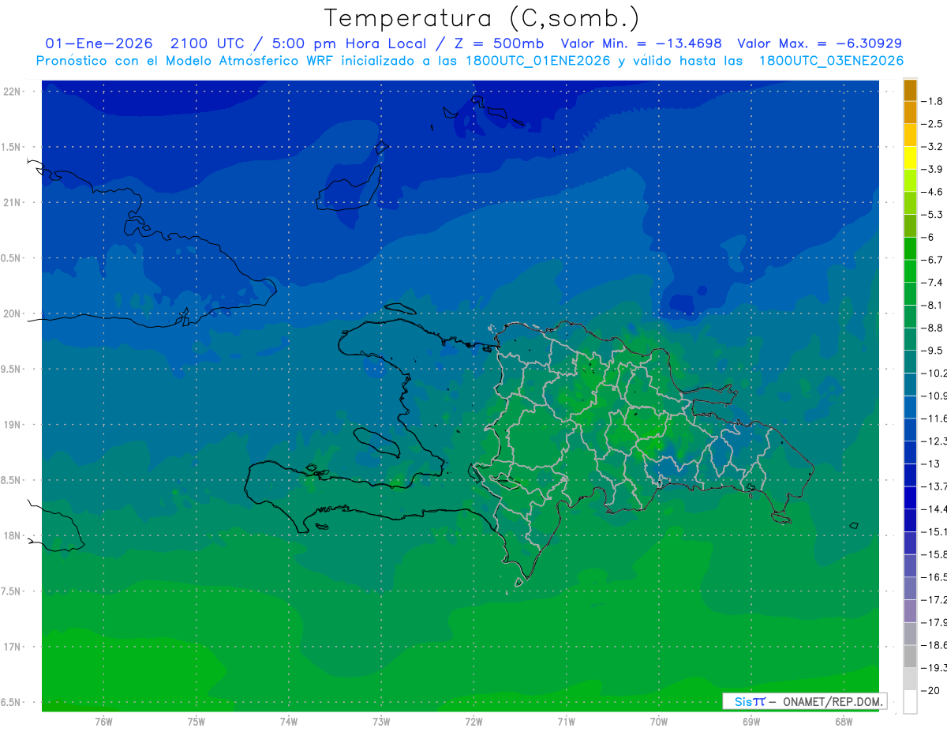The height and width of the screenshot is (732, 947).
Task: Click the -8.8 colorbar label
Action: [x=932, y=328]
